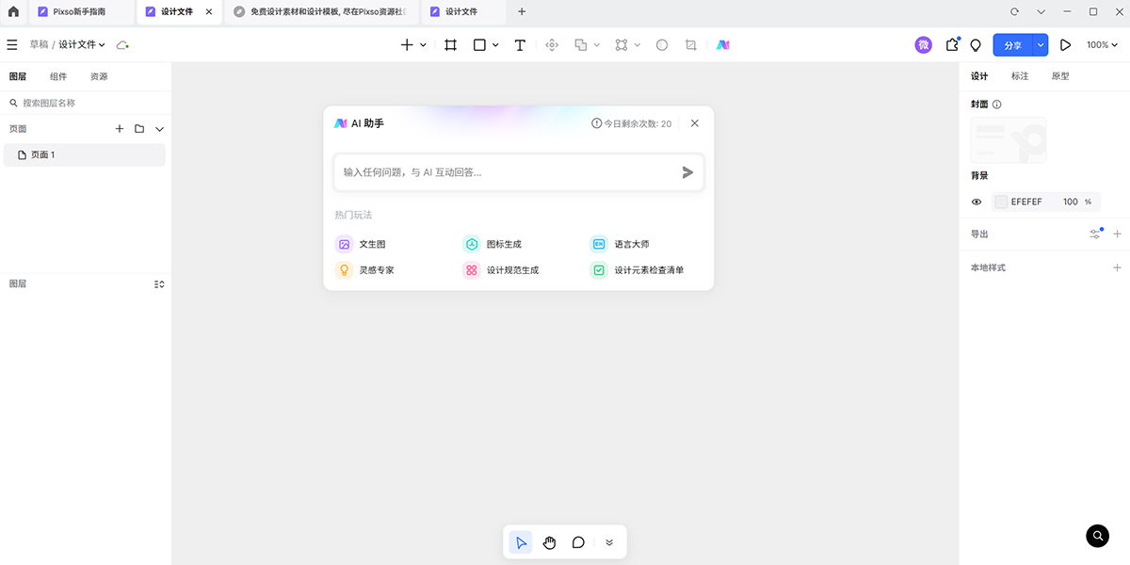Select the add/insert plus tool

point(407,44)
